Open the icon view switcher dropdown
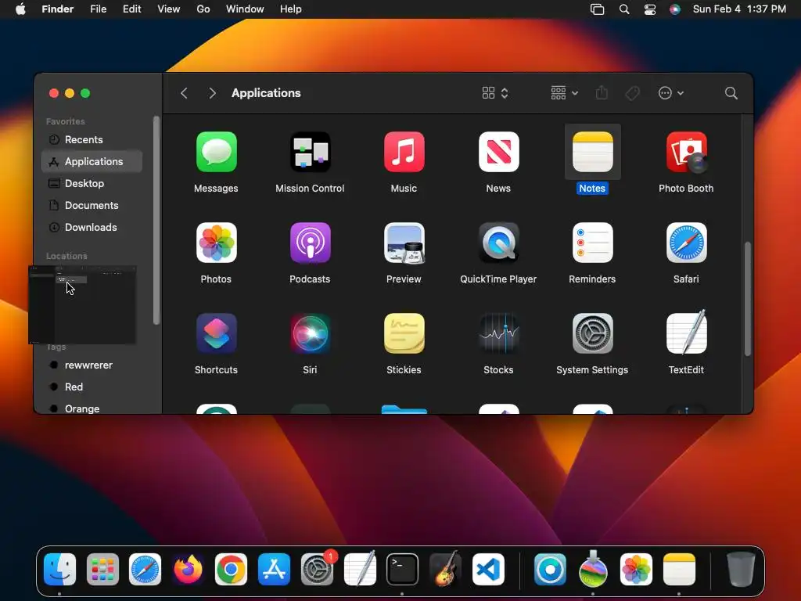 click(x=495, y=93)
